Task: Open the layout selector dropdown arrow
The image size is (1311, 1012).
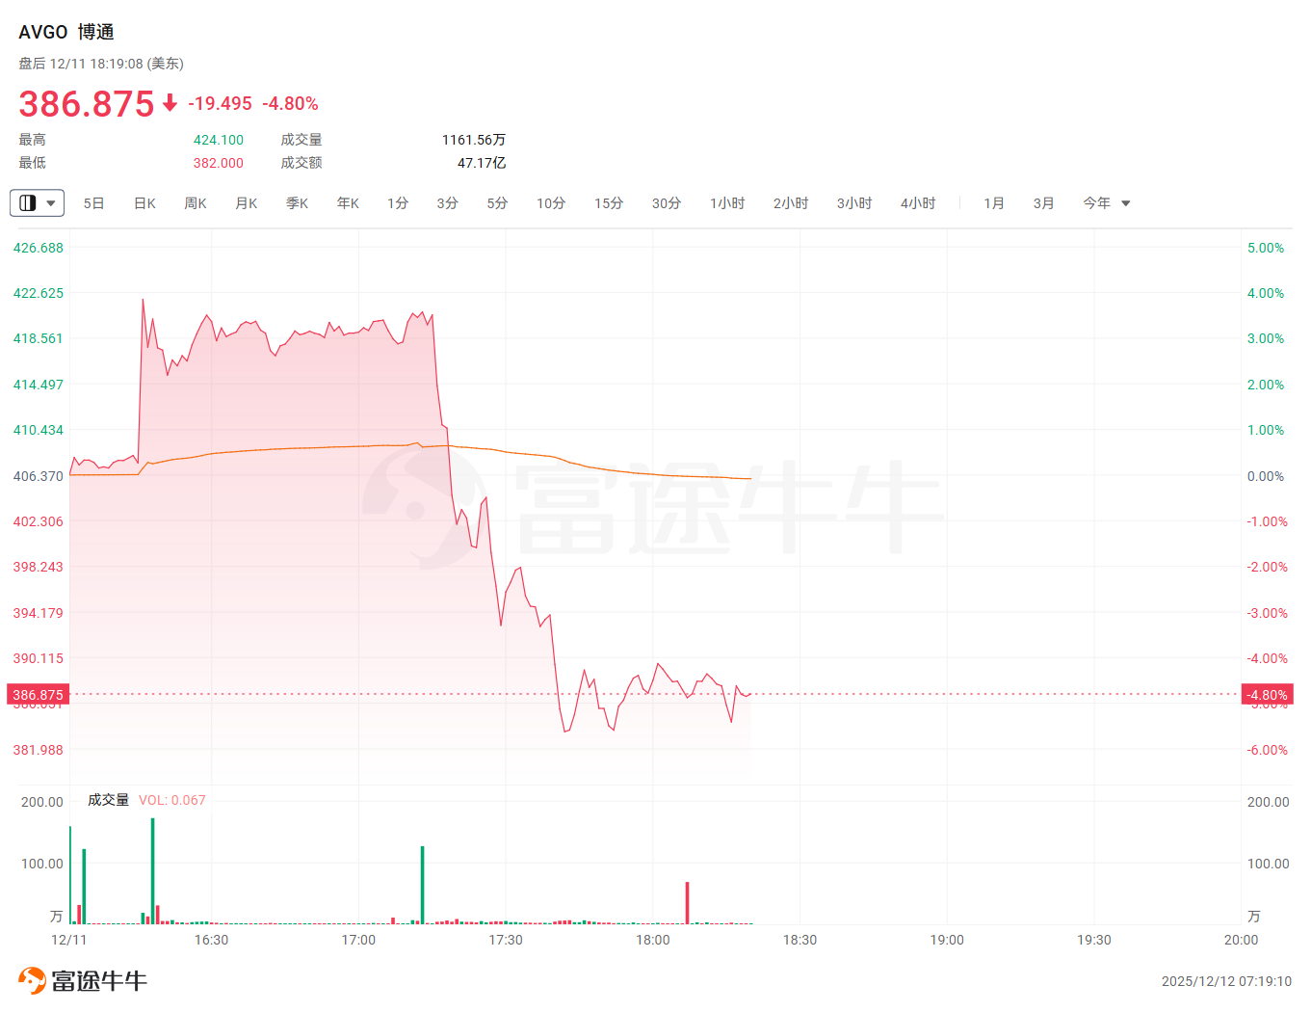Action: pyautogui.click(x=51, y=203)
